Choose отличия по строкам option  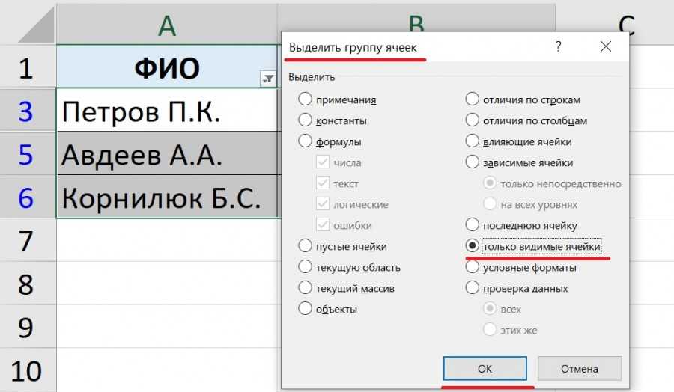(473, 99)
